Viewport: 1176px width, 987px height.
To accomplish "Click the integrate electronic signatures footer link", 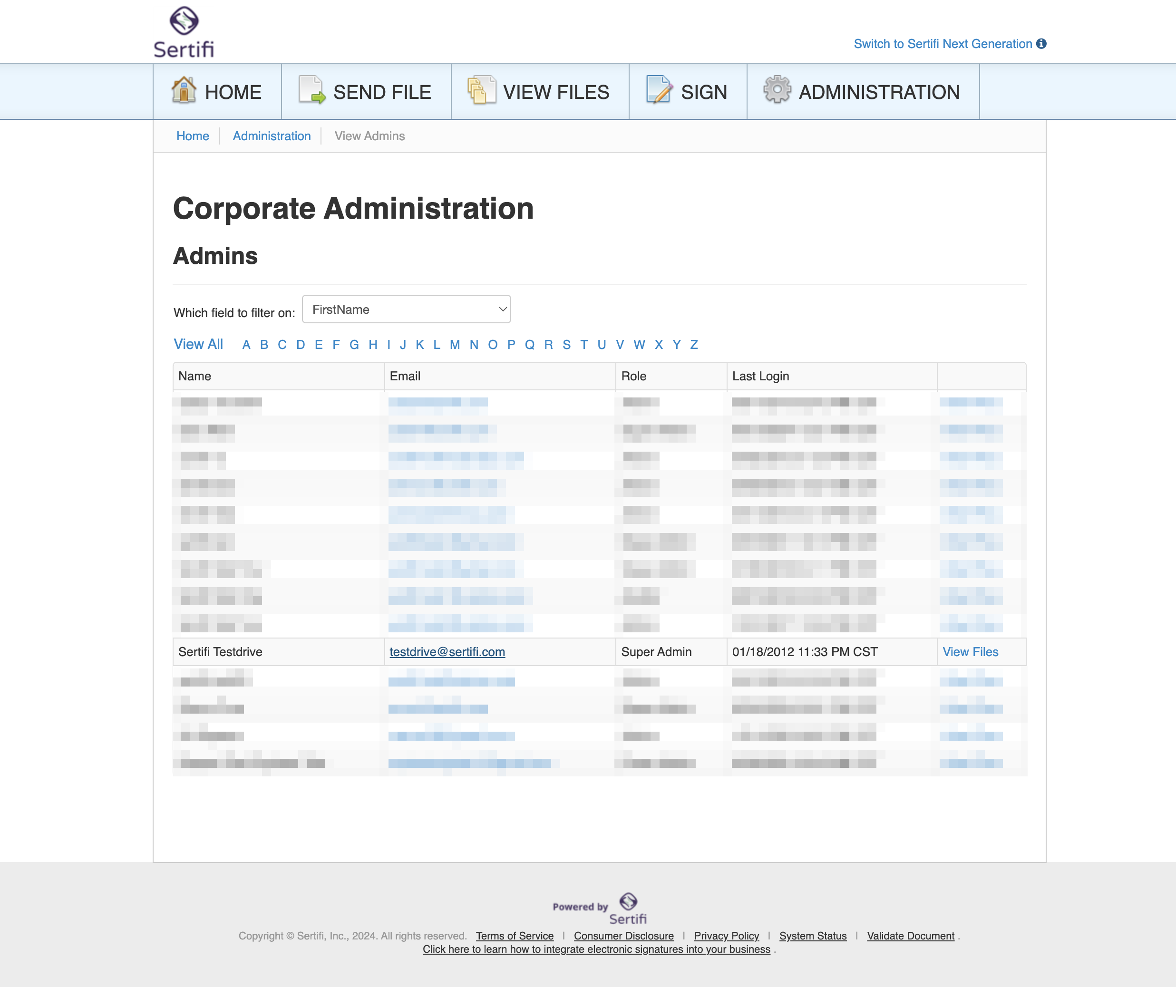I will (596, 949).
